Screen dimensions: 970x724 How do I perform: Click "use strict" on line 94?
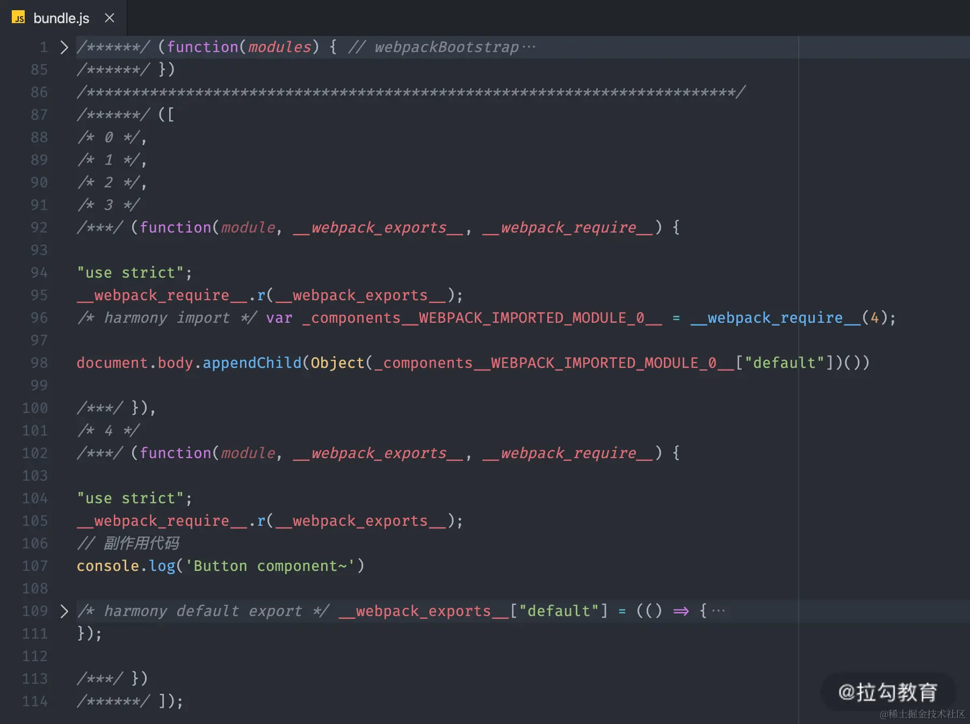point(131,273)
